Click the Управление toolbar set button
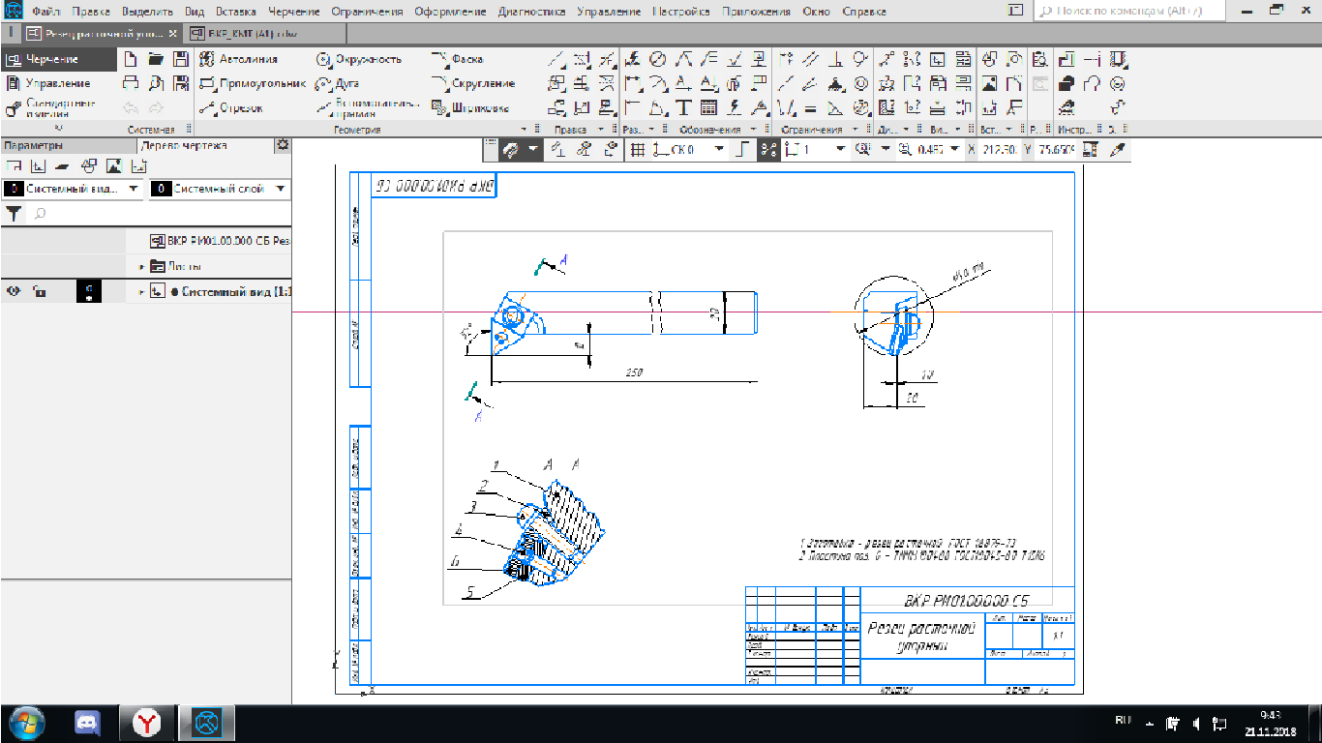Viewport: 1322px width, 743px height. (x=48, y=83)
